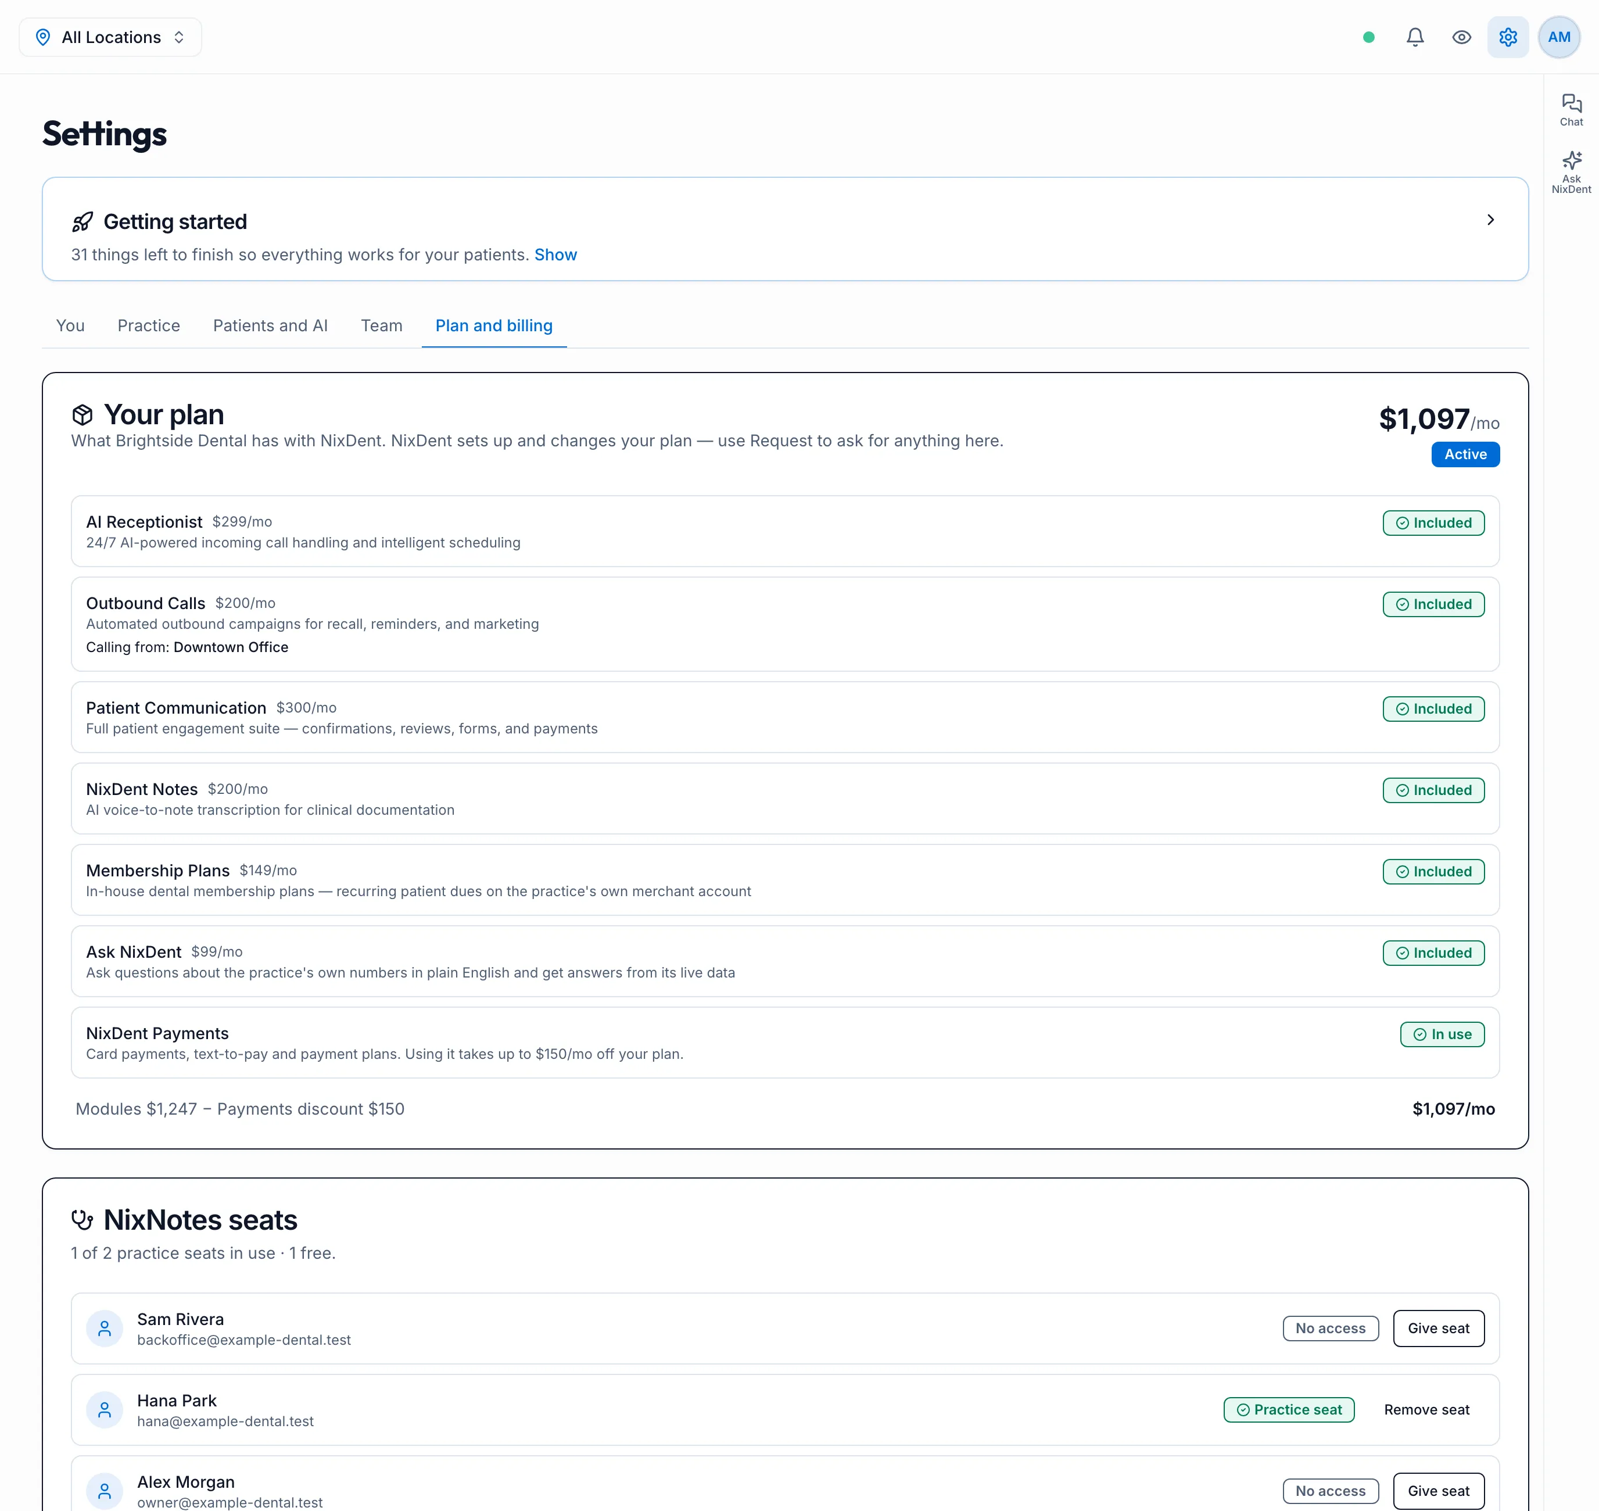Click the green status dot
The height and width of the screenshot is (1511, 1599).
[x=1369, y=37]
